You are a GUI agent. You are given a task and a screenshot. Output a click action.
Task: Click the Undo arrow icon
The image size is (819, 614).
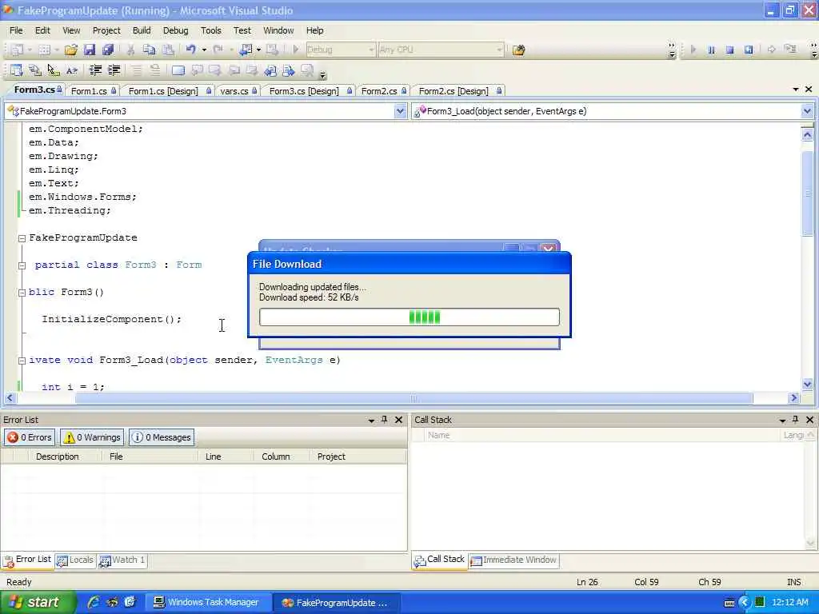[190, 50]
